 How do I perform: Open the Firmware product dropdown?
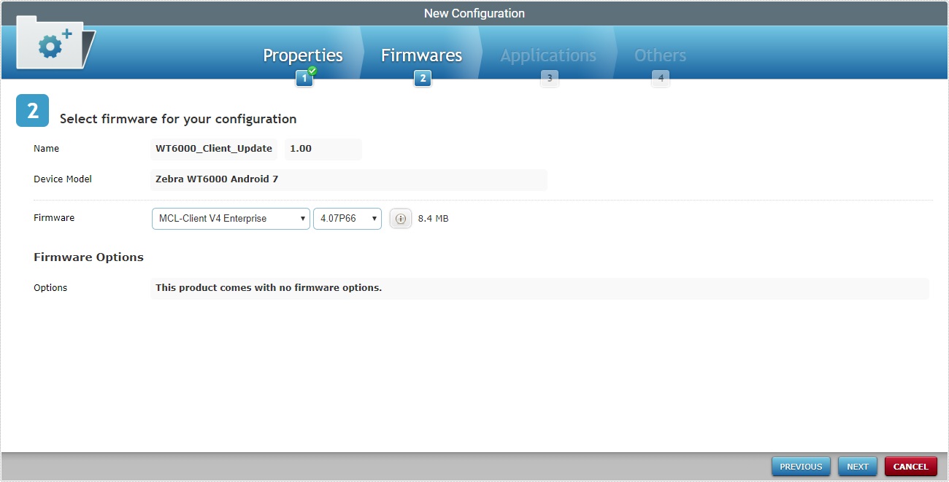pyautogui.click(x=230, y=218)
